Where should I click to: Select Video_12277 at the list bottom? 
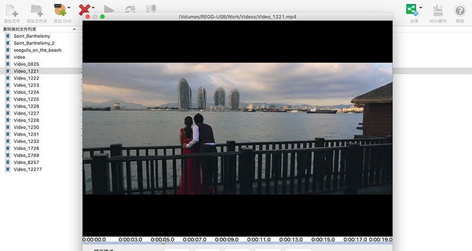coord(27,169)
